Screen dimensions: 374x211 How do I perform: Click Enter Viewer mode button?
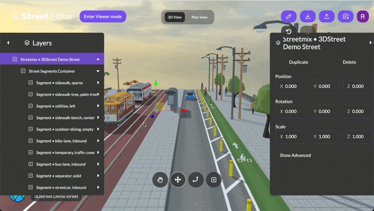tap(103, 17)
